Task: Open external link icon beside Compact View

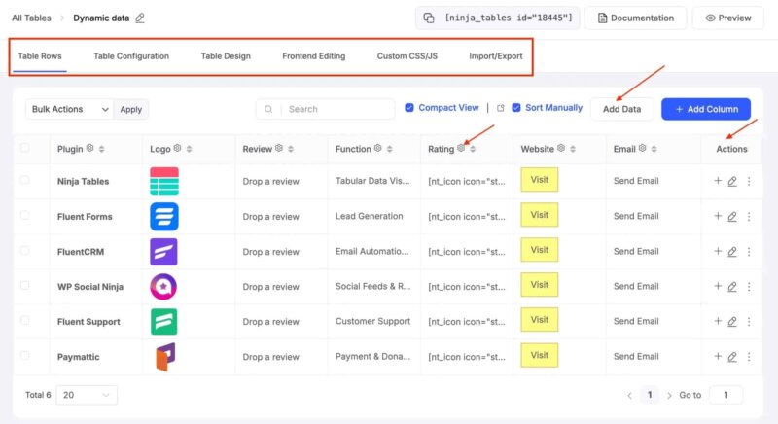Action: pos(500,108)
